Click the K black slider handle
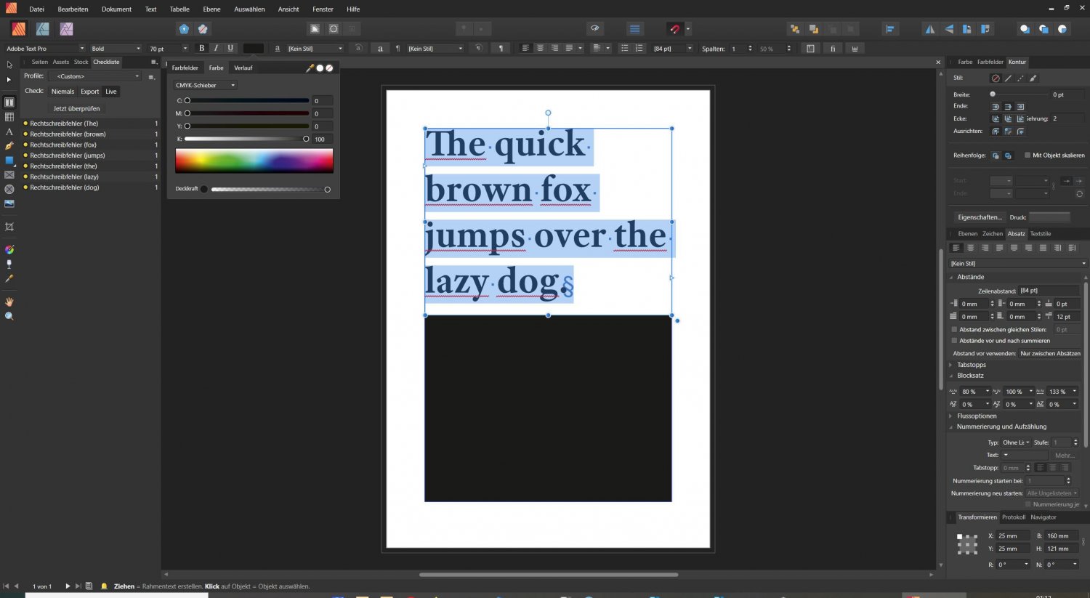This screenshot has width=1090, height=598. (306, 139)
